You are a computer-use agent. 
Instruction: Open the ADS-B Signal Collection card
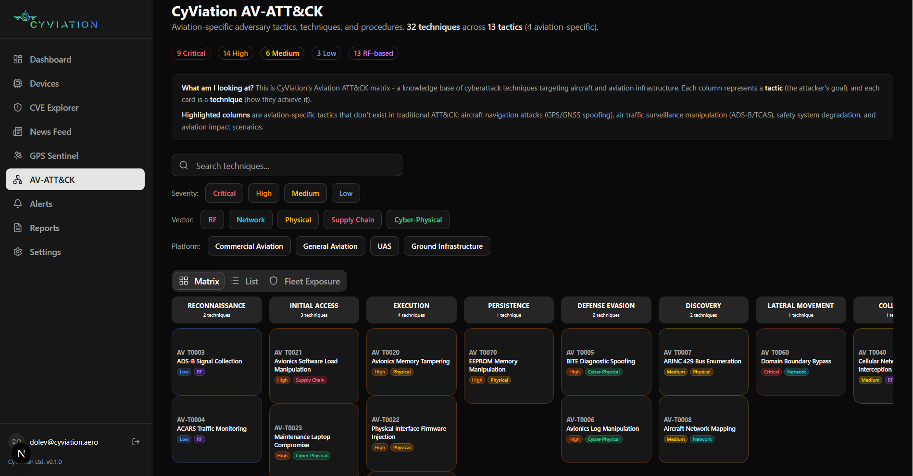click(217, 361)
